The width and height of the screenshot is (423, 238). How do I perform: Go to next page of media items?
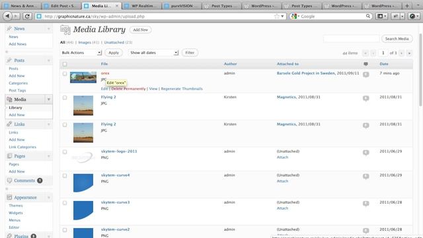[x=401, y=53]
